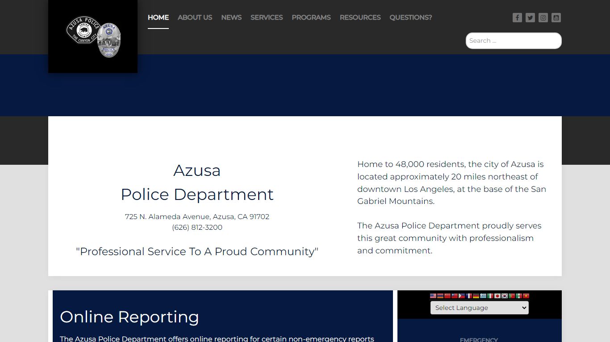This screenshot has height=342, width=610.
Task: Open the PROGRAMS menu
Action: (x=311, y=17)
